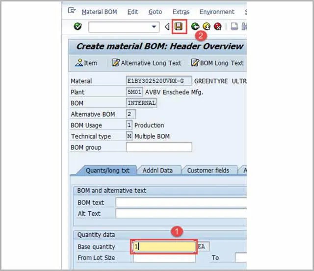Screen dimensions: 314x271
Task: Switch to the Addnl Data tab
Action: pyautogui.click(x=158, y=171)
